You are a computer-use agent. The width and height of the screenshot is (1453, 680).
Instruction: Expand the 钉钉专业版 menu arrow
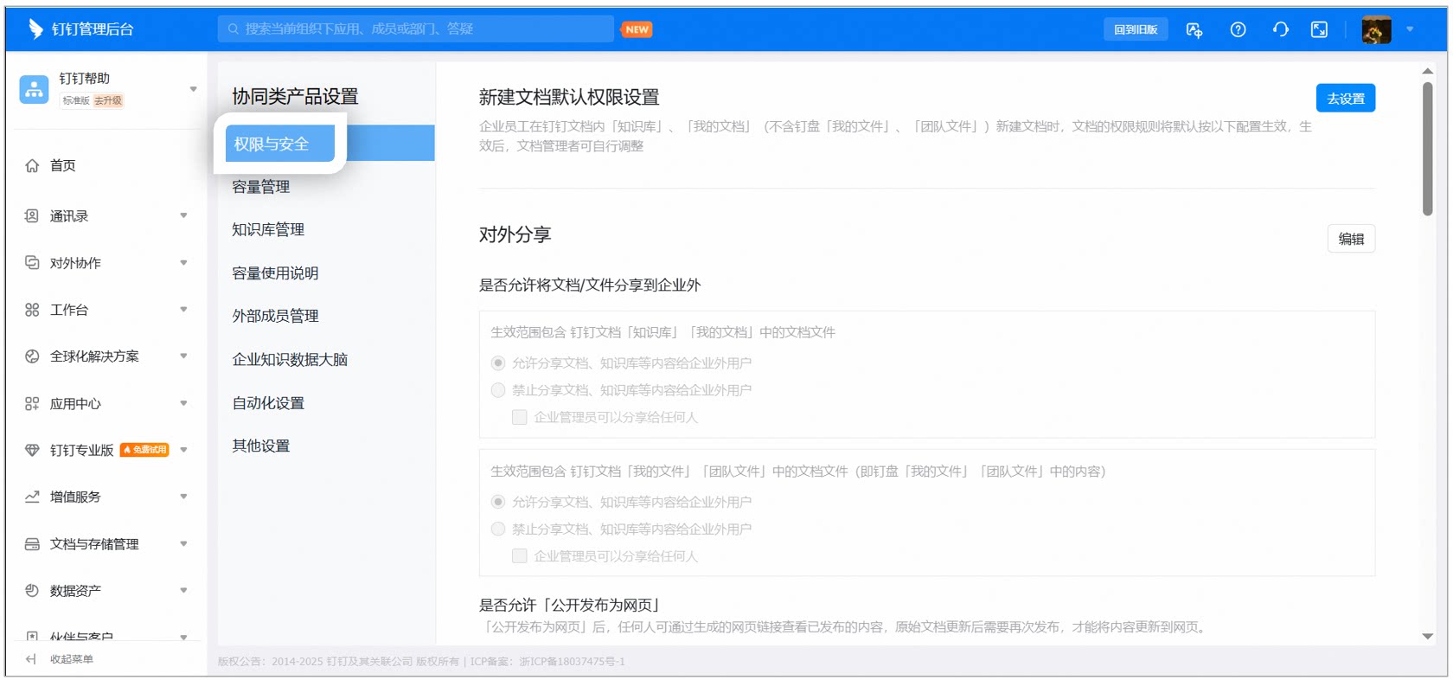coord(183,450)
